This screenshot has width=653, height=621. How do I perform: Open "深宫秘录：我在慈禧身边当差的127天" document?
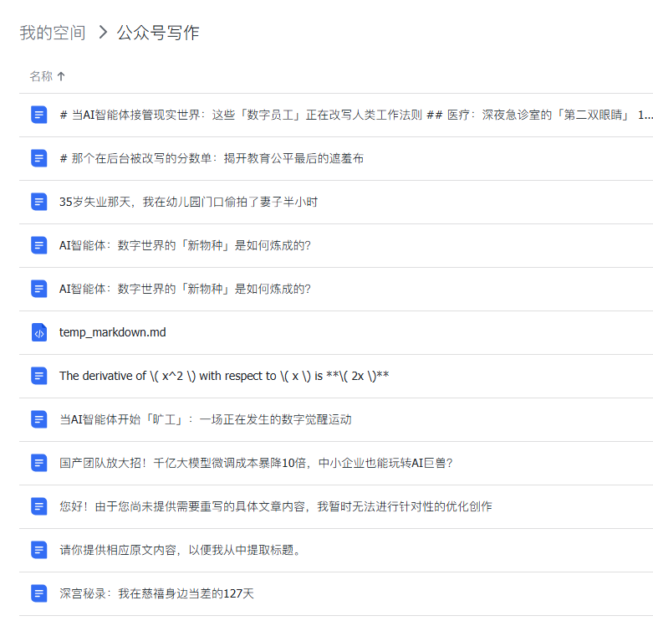156,593
